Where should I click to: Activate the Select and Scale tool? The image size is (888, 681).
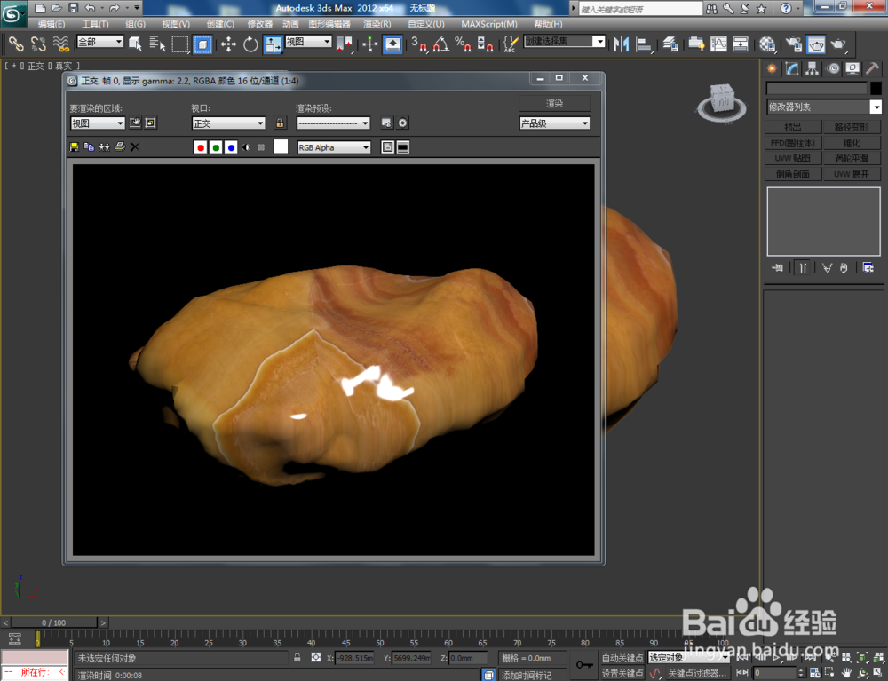[273, 44]
